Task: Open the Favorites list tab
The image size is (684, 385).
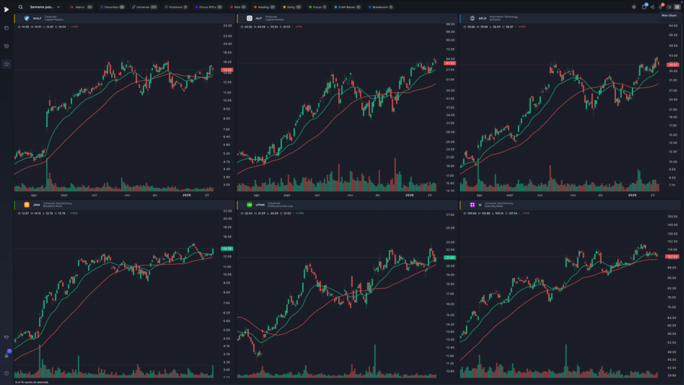Action: point(112,7)
